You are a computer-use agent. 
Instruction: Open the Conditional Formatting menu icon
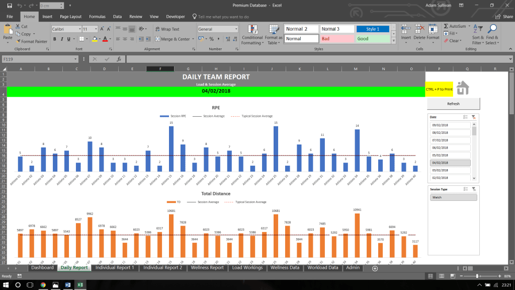coord(252,30)
